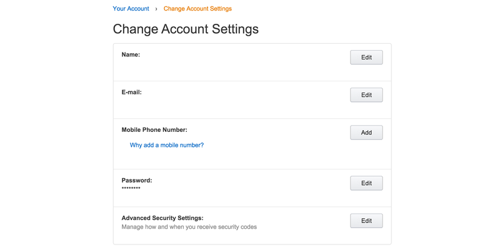Screen dimensions: 500x250
Task: Add a mobile phone number
Action: (366, 132)
